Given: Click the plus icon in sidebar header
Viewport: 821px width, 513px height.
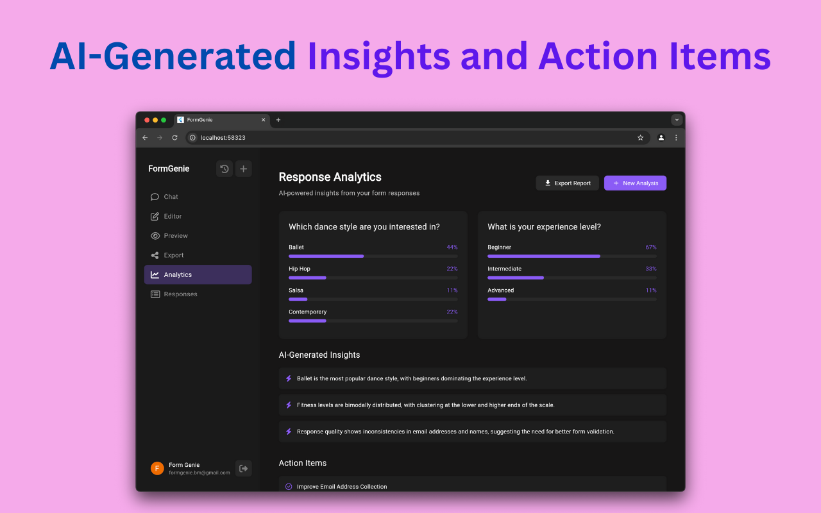Looking at the screenshot, I should click(244, 169).
